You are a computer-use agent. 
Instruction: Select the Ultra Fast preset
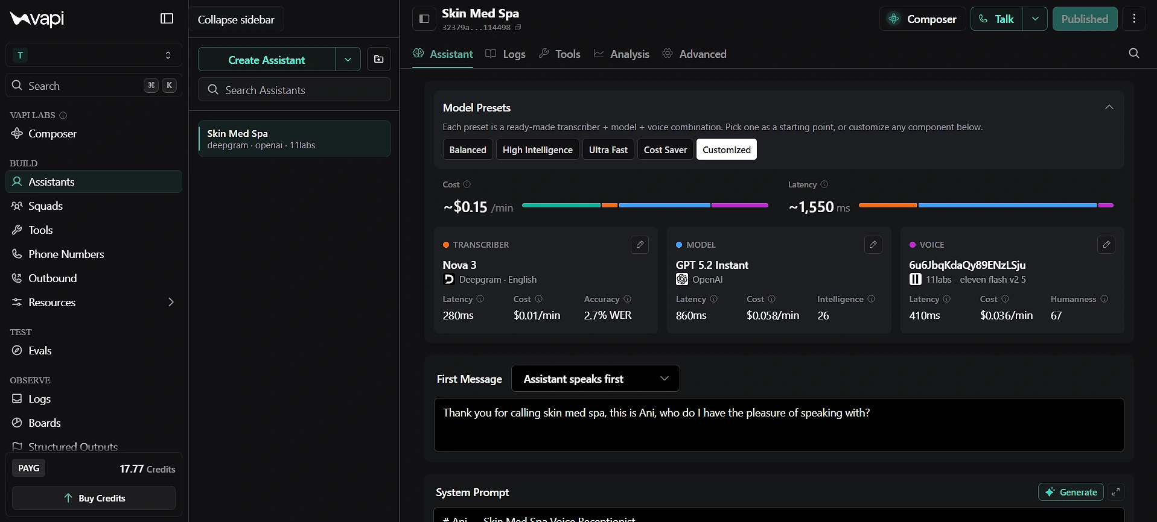[608, 149]
